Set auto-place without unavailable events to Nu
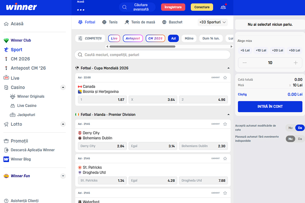Viewport: 305px width, 203px height. click(x=290, y=139)
